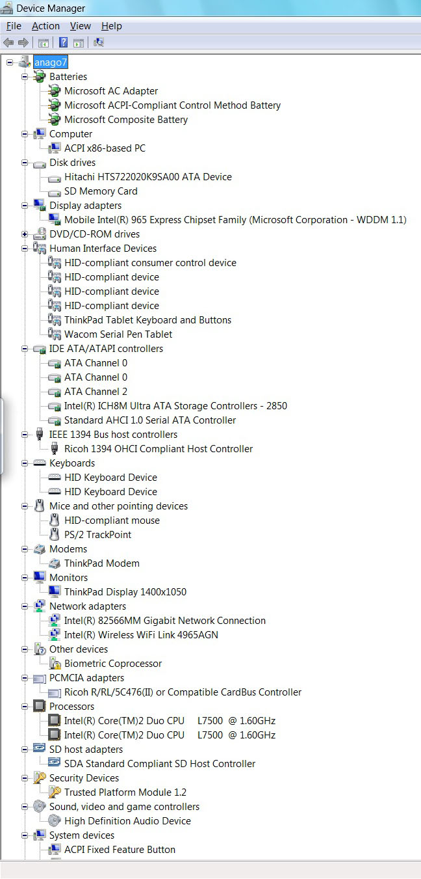Screen dimensions: 421x879
Task: Select Intel(R) 82566MM Gigabit Network Connection
Action: click(165, 621)
